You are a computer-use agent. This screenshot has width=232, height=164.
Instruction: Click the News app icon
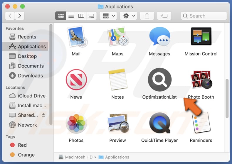(76, 80)
